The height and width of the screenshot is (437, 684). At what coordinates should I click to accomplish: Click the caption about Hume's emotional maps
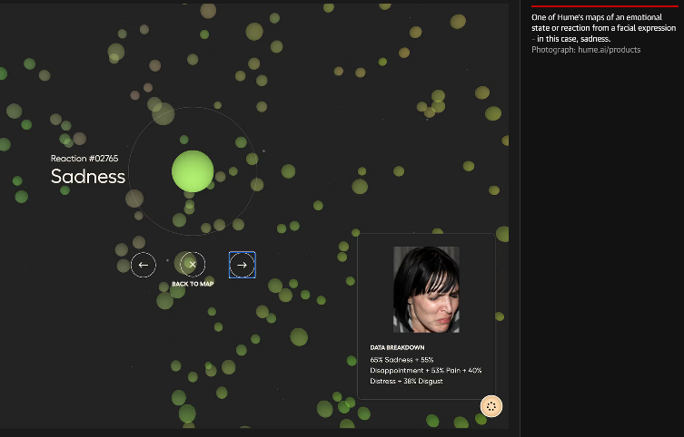[603, 28]
